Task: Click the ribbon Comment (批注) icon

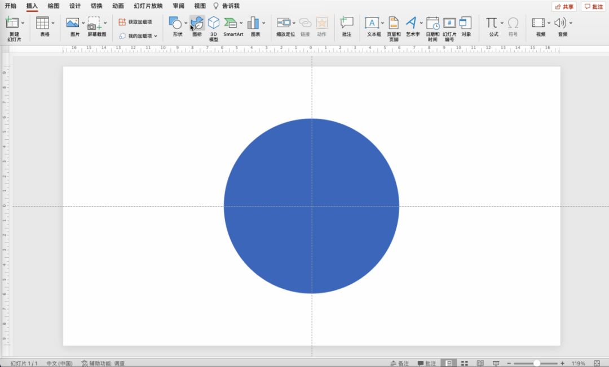Action: [x=346, y=23]
